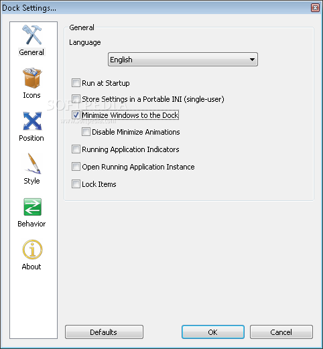323x349 pixels.
Task: Confirm settings with the OK button
Action: tap(213, 332)
